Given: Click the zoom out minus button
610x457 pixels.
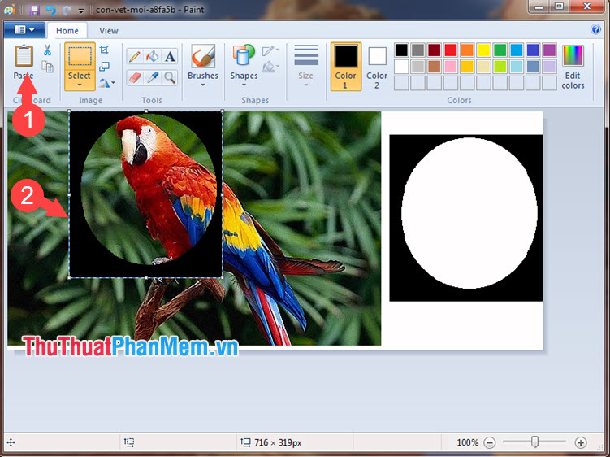Looking at the screenshot, I should 490,442.
